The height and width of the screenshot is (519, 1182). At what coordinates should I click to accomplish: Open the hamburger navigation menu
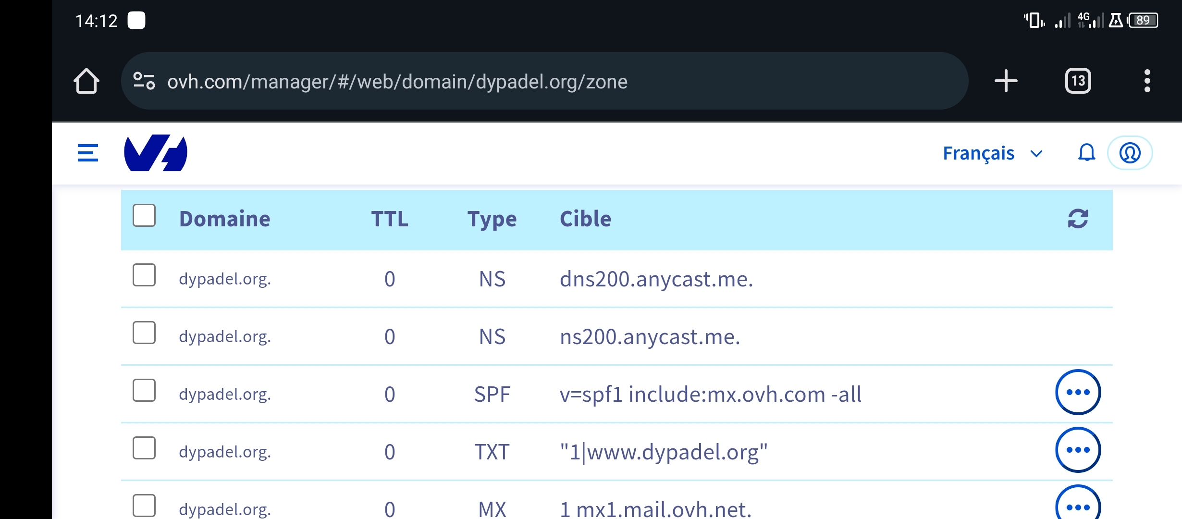(88, 153)
